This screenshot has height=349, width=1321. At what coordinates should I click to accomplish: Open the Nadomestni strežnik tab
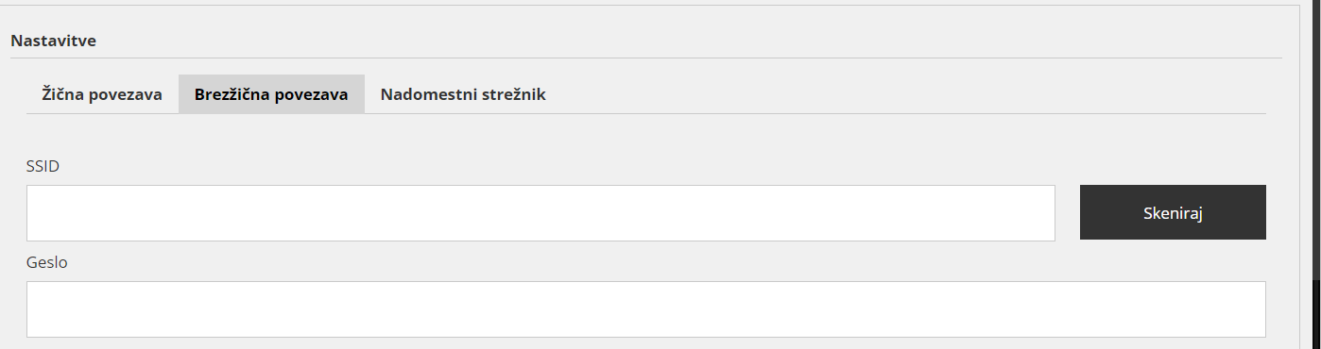pos(463,94)
